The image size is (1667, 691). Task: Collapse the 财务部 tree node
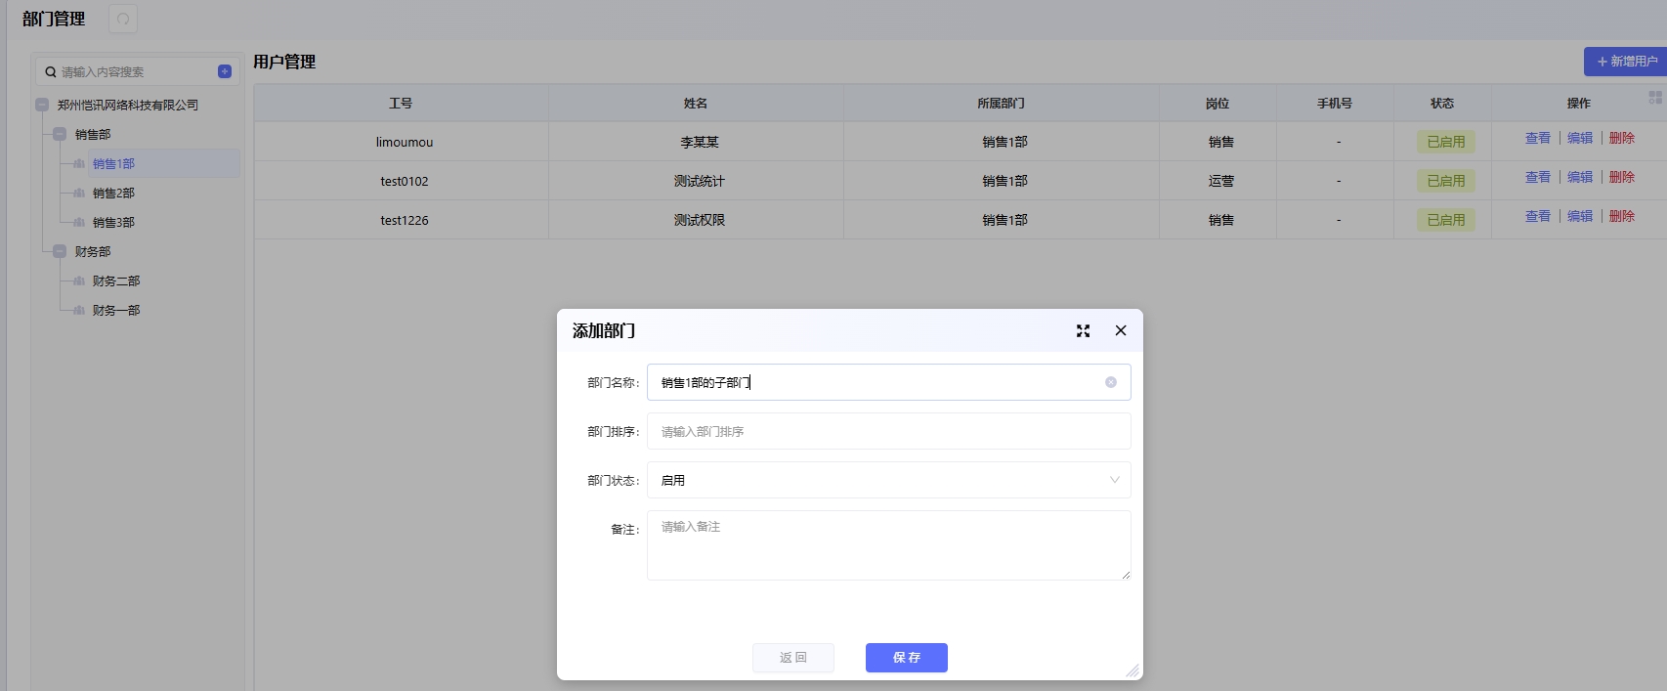coord(60,251)
